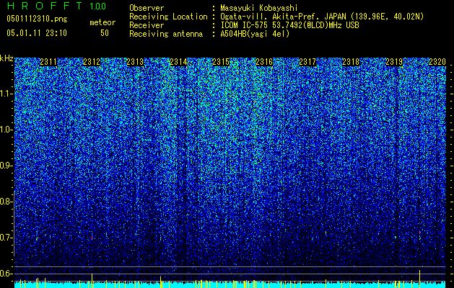Click the tall yellow power spike below 2312

click(x=92, y=281)
